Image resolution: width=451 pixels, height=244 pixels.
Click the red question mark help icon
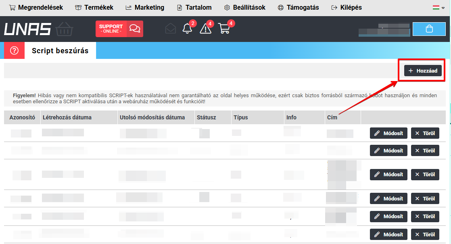[x=15, y=50]
